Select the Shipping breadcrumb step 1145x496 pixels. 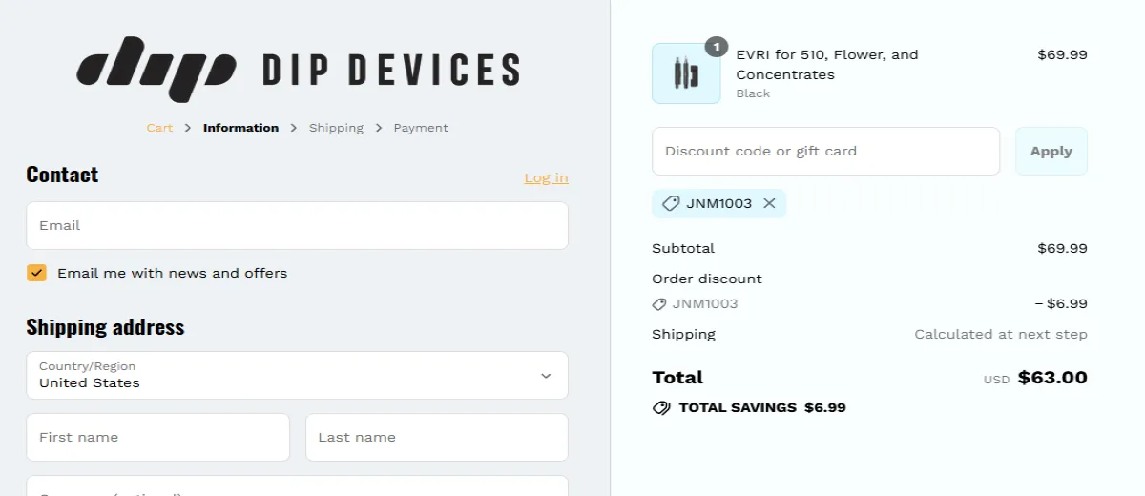pos(336,128)
